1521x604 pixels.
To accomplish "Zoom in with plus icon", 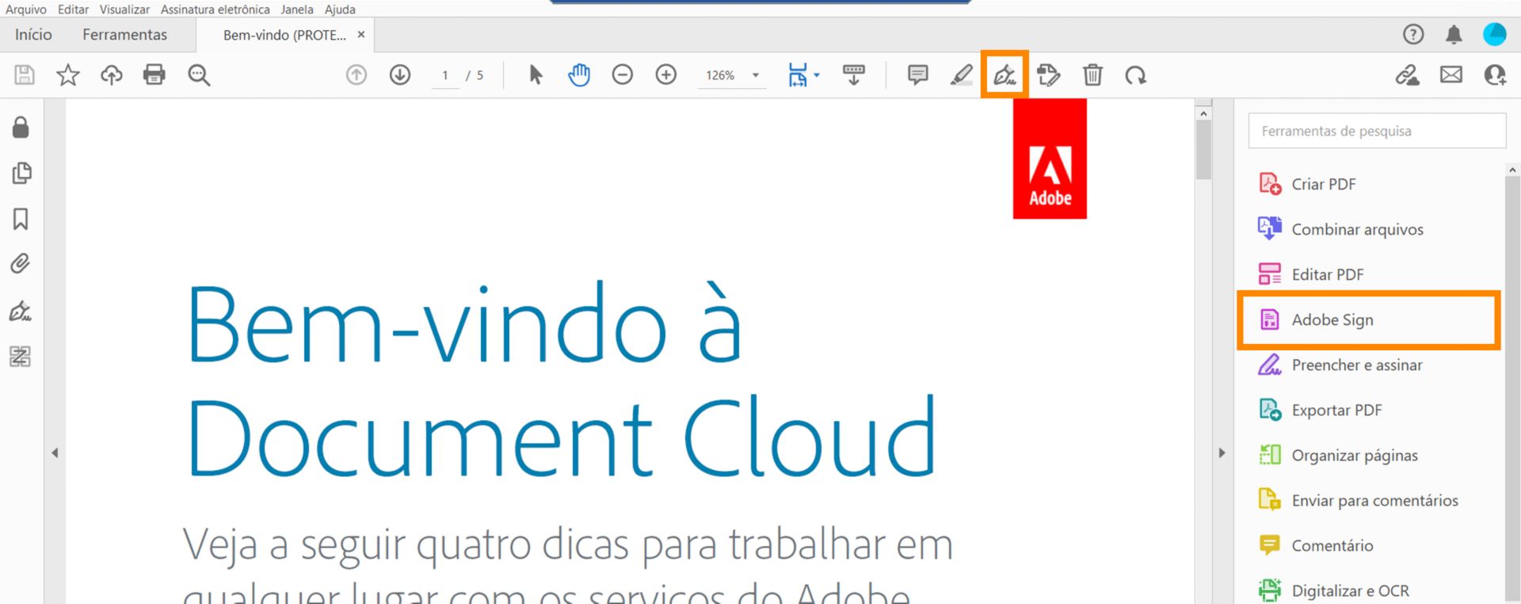I will 666,75.
